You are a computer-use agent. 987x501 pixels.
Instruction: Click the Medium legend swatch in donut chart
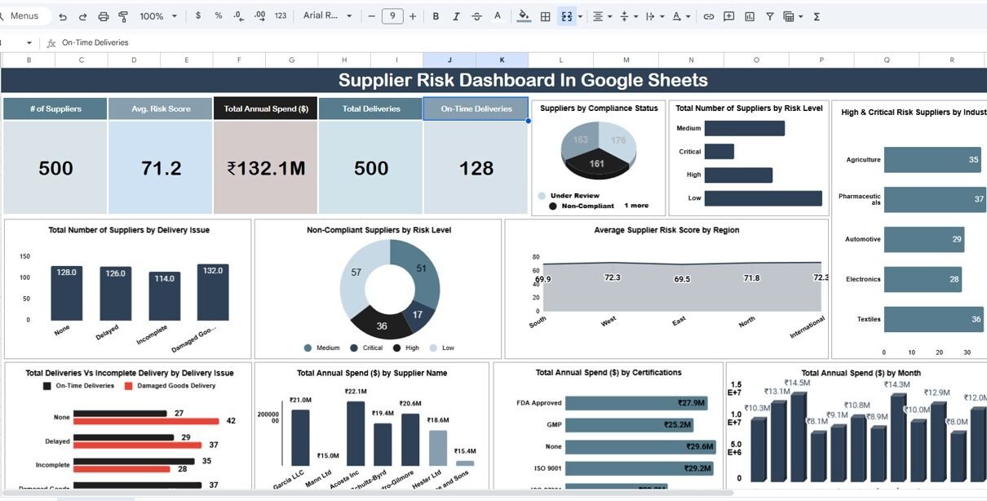tap(308, 348)
